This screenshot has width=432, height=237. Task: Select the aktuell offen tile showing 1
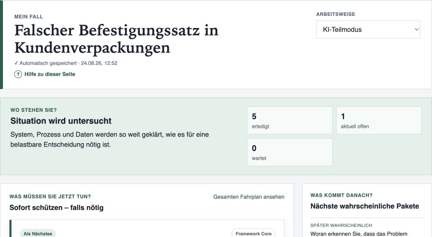(378, 121)
